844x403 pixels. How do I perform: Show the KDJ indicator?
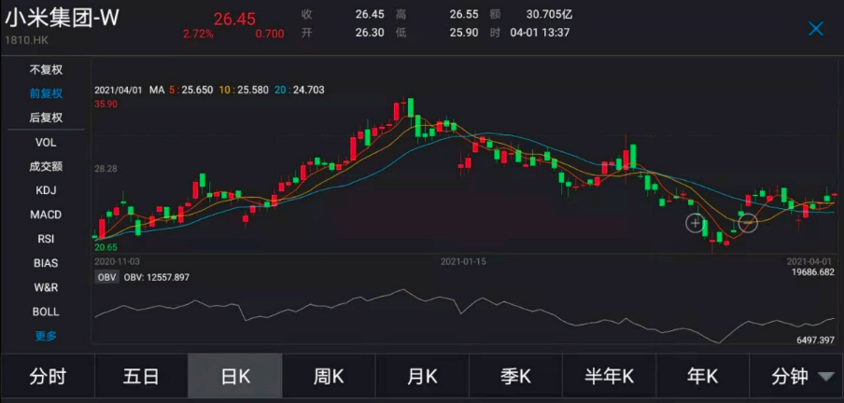(46, 190)
